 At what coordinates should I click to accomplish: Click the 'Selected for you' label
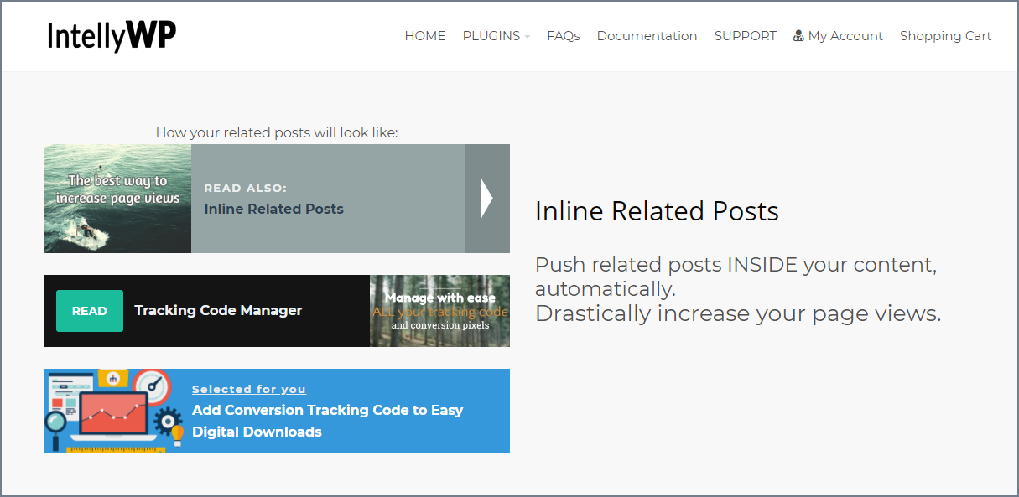tap(249, 389)
